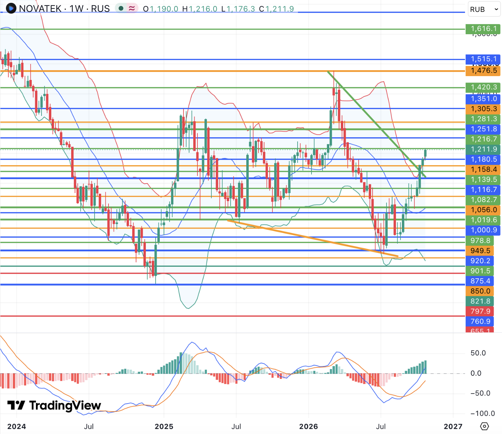Select the 1,251.8 price label
Screen dimensions: 502x434
point(483,129)
